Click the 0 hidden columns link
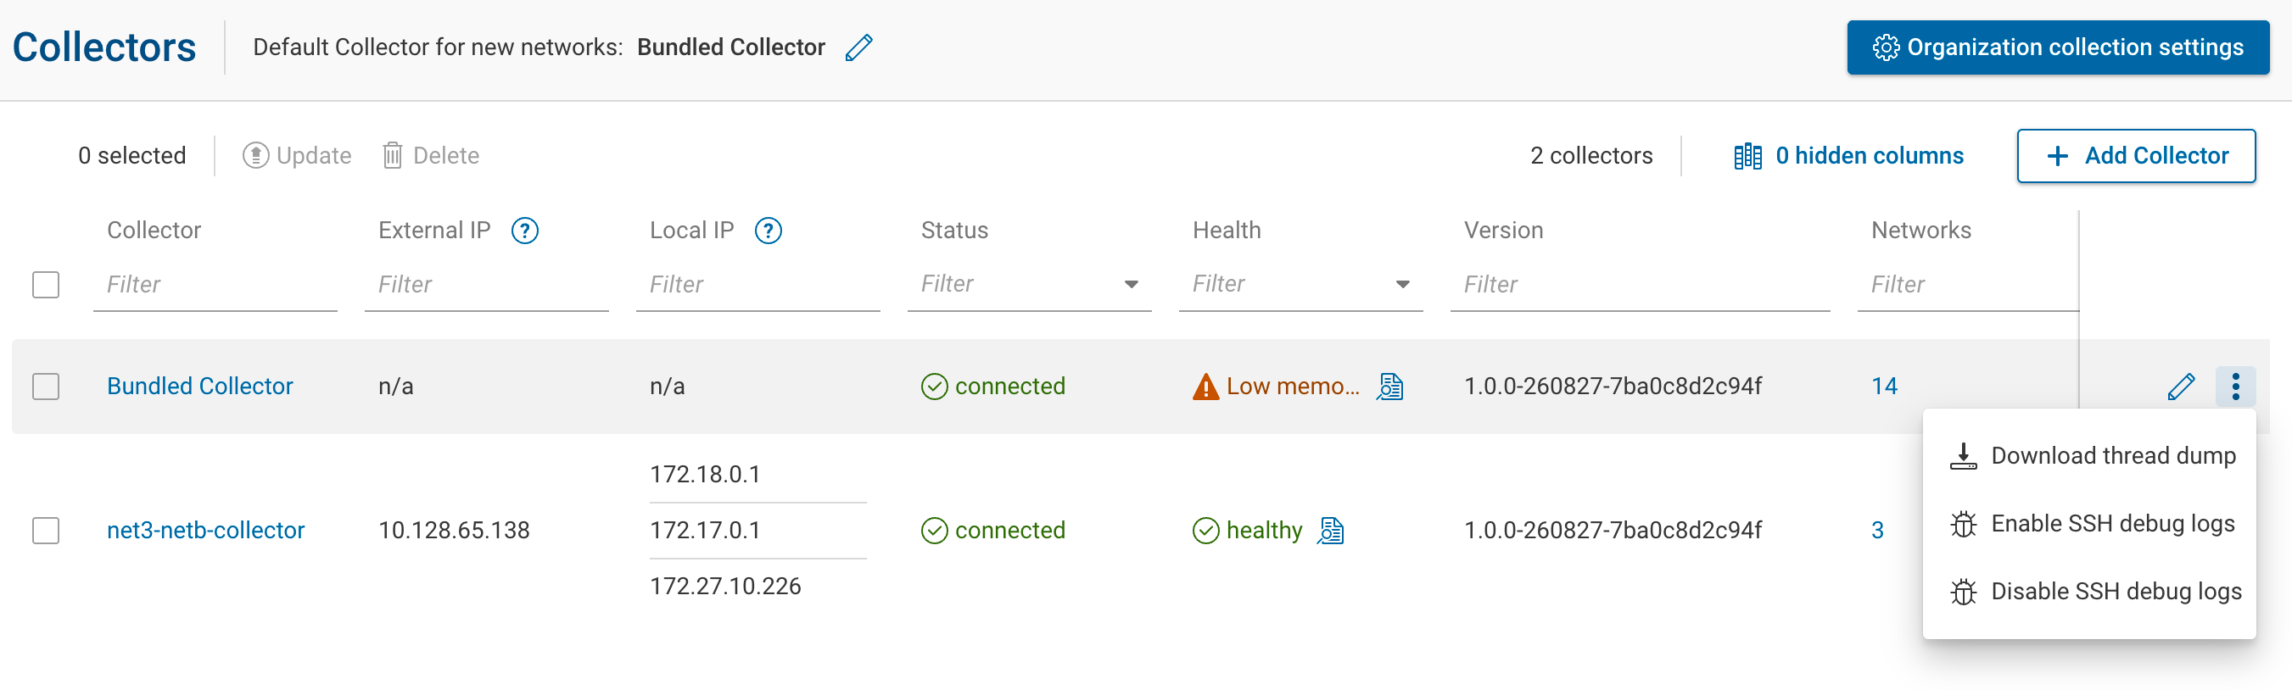This screenshot has height=690, width=2292. point(1869,157)
